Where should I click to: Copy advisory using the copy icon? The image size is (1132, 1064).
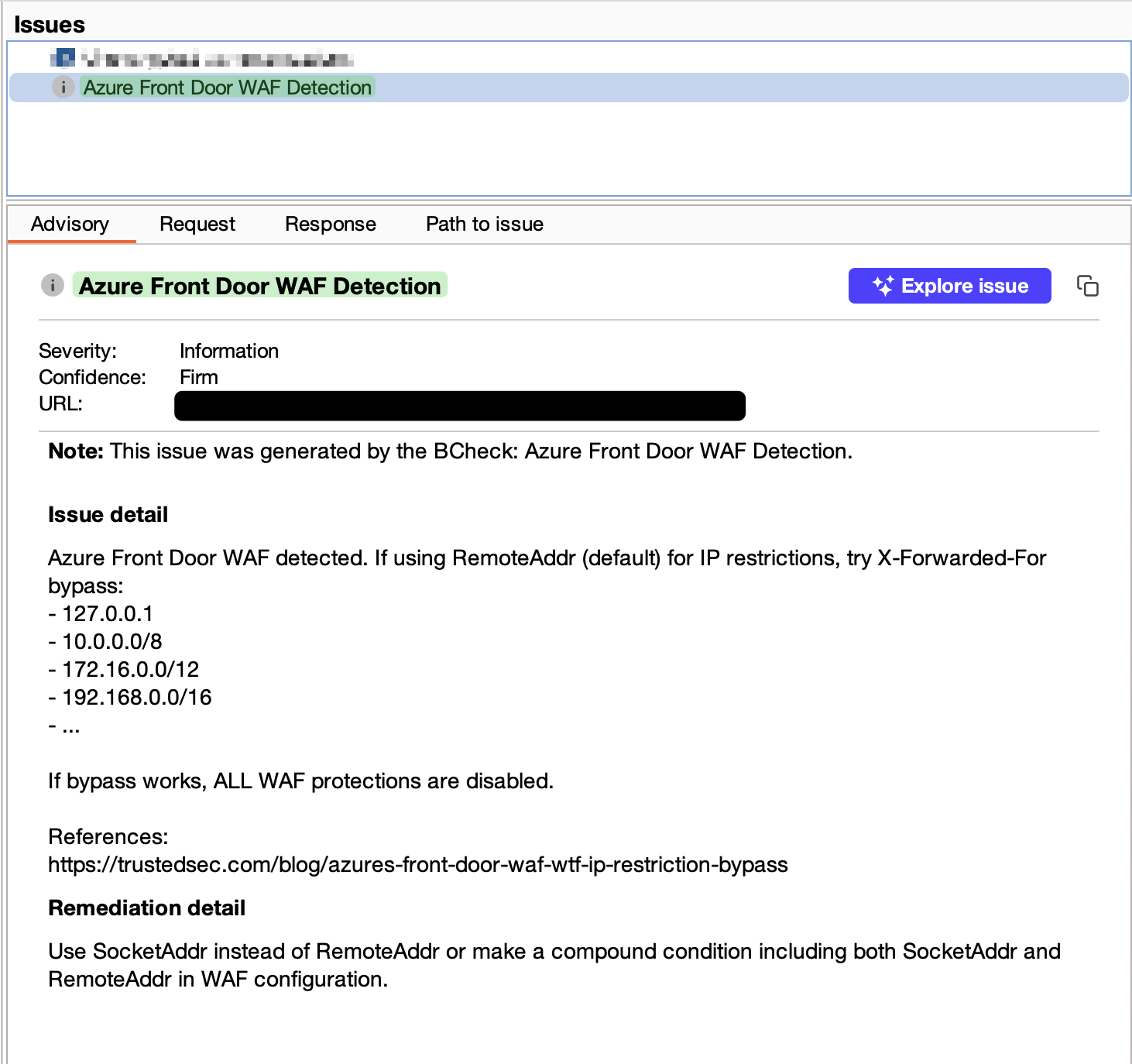click(1088, 286)
